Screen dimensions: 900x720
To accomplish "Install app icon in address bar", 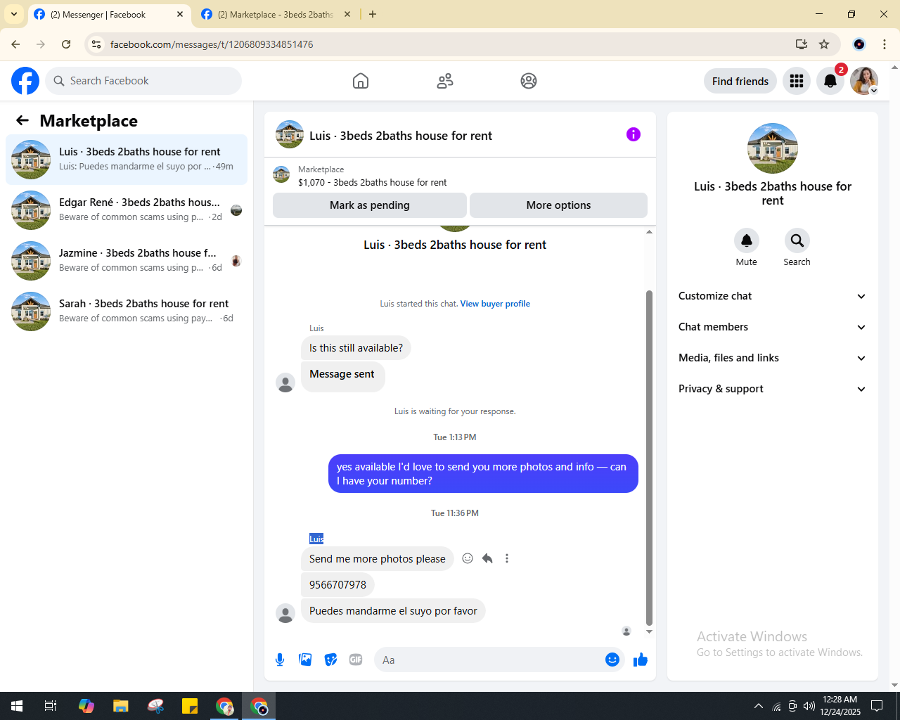I will click(802, 44).
